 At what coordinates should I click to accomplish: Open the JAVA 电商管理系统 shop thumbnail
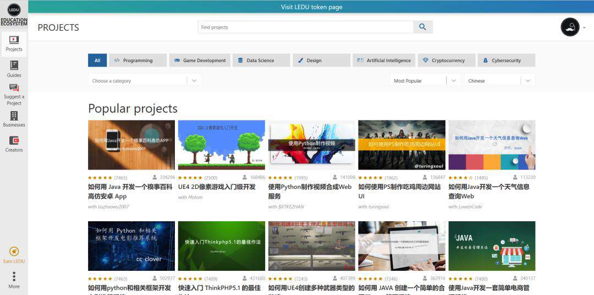click(x=492, y=246)
